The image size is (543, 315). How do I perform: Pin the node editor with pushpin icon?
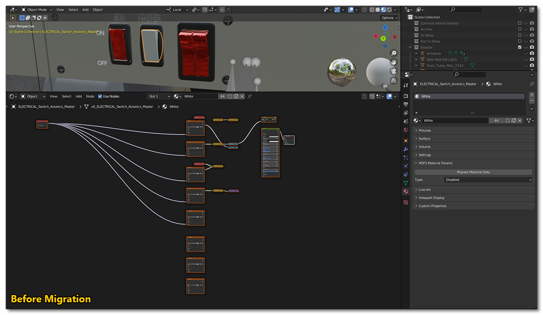pyautogui.click(x=250, y=96)
